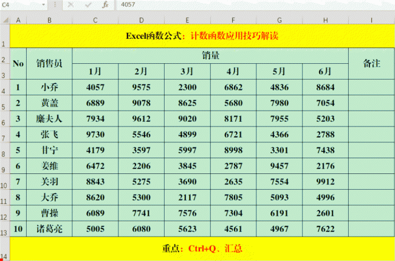Select cell containing 8171

(233, 119)
